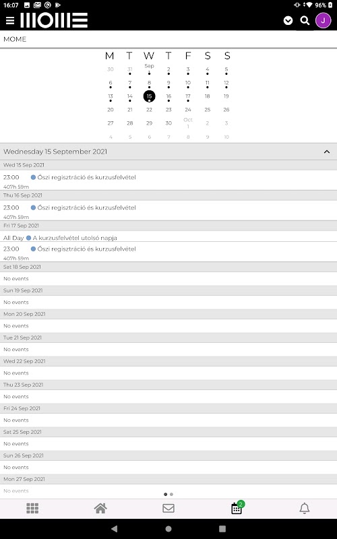Open notifications bell icon
337x539 pixels.
[305, 508]
